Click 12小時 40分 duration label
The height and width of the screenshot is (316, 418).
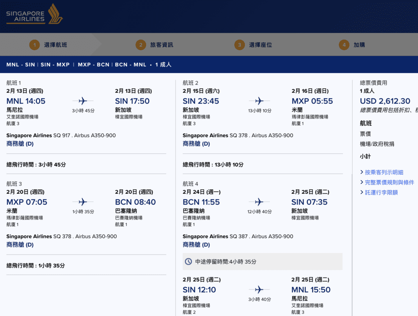tap(259, 211)
